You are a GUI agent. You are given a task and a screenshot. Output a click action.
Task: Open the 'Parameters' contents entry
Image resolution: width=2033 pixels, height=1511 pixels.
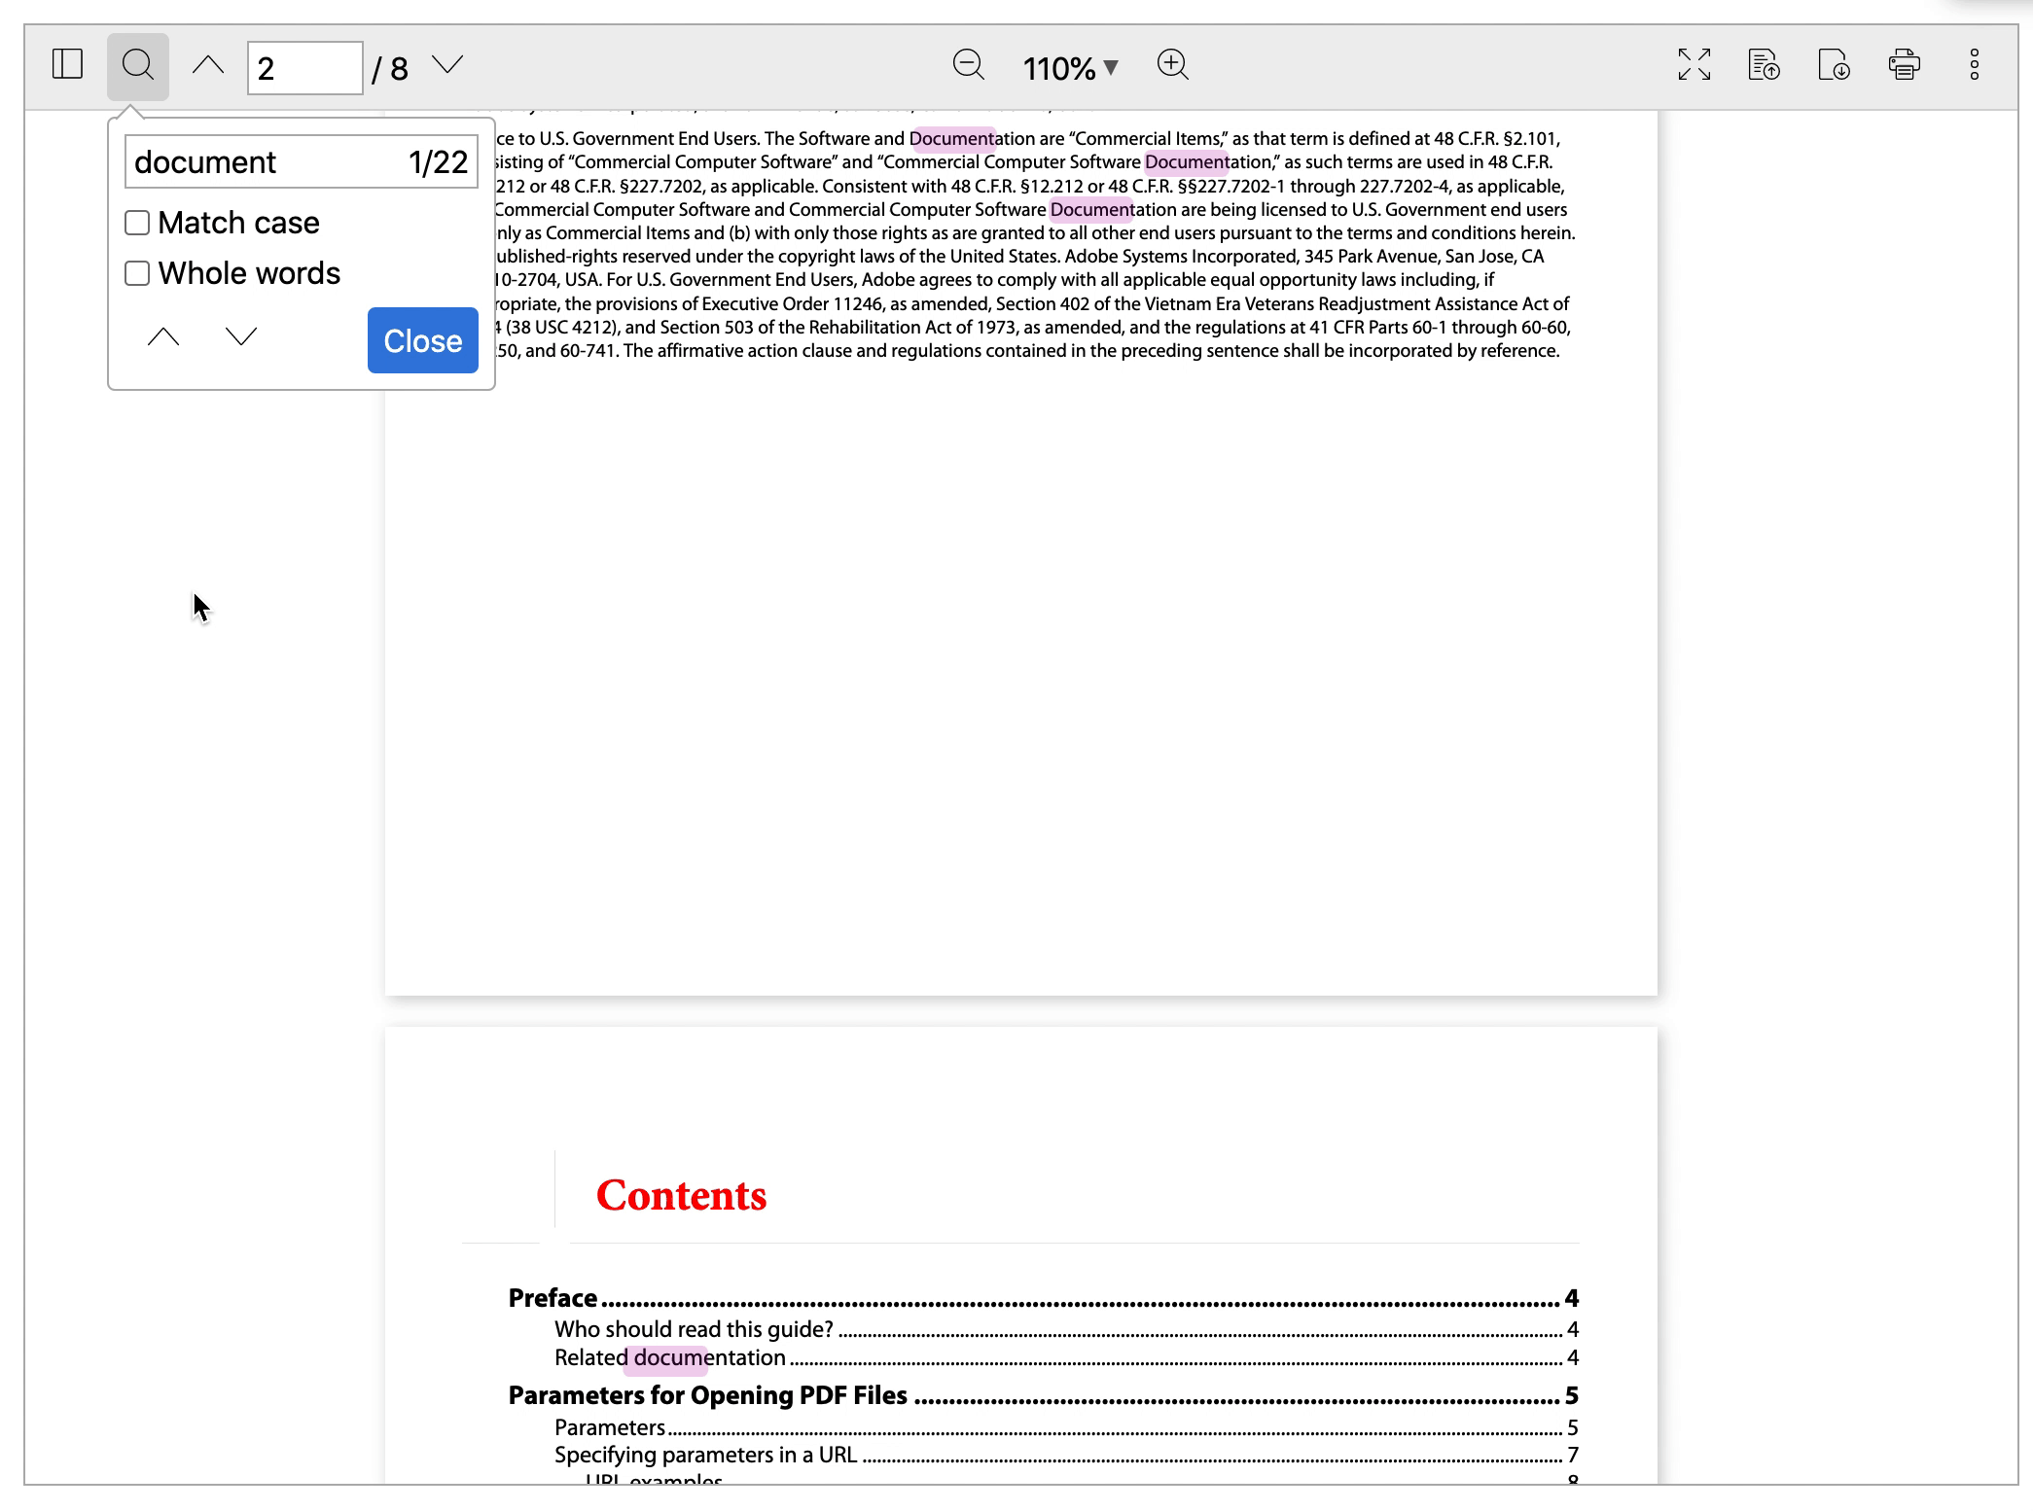pyautogui.click(x=1066, y=1427)
